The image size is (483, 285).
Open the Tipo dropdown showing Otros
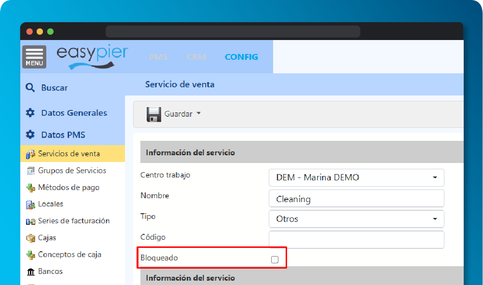click(357, 219)
